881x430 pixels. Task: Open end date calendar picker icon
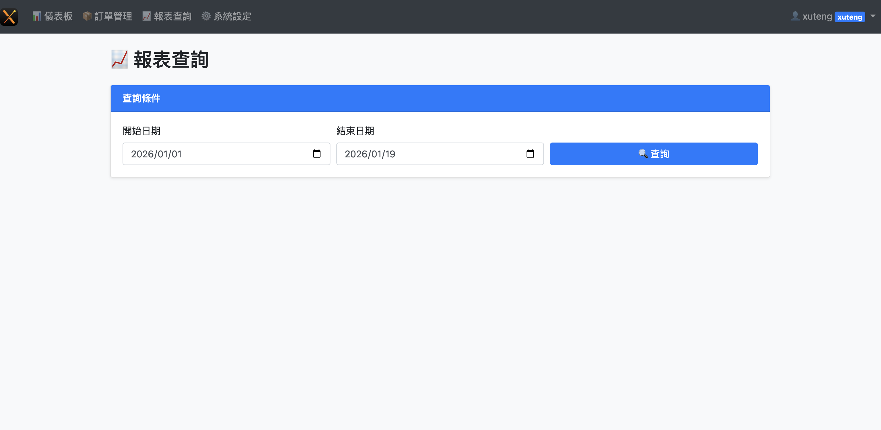point(530,154)
